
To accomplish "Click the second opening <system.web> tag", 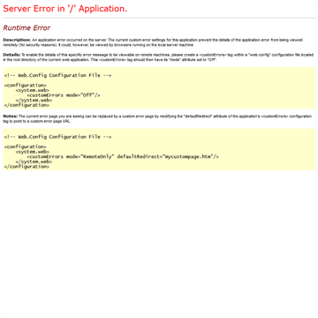I will coord(33,152).
